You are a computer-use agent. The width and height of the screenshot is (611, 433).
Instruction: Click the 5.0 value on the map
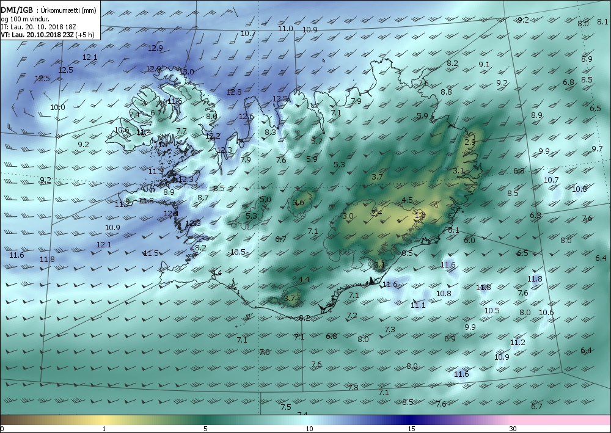point(265,199)
